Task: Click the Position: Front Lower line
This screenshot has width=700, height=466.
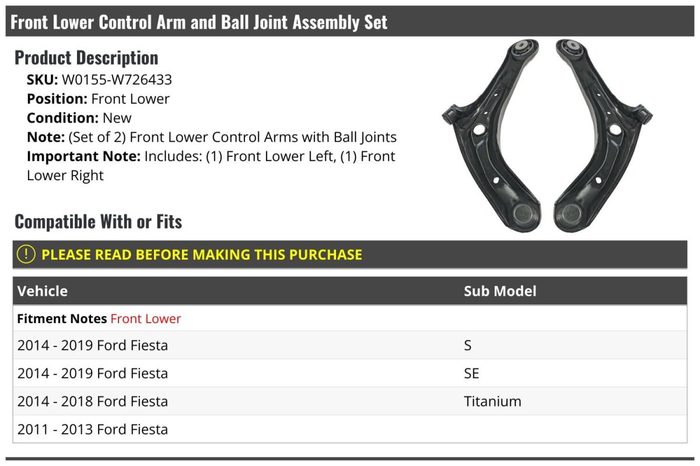Action: (98, 99)
